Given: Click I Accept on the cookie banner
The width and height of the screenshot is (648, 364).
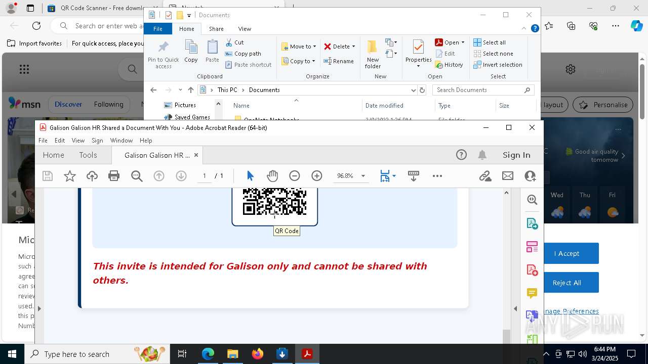Looking at the screenshot, I should 566,254.
